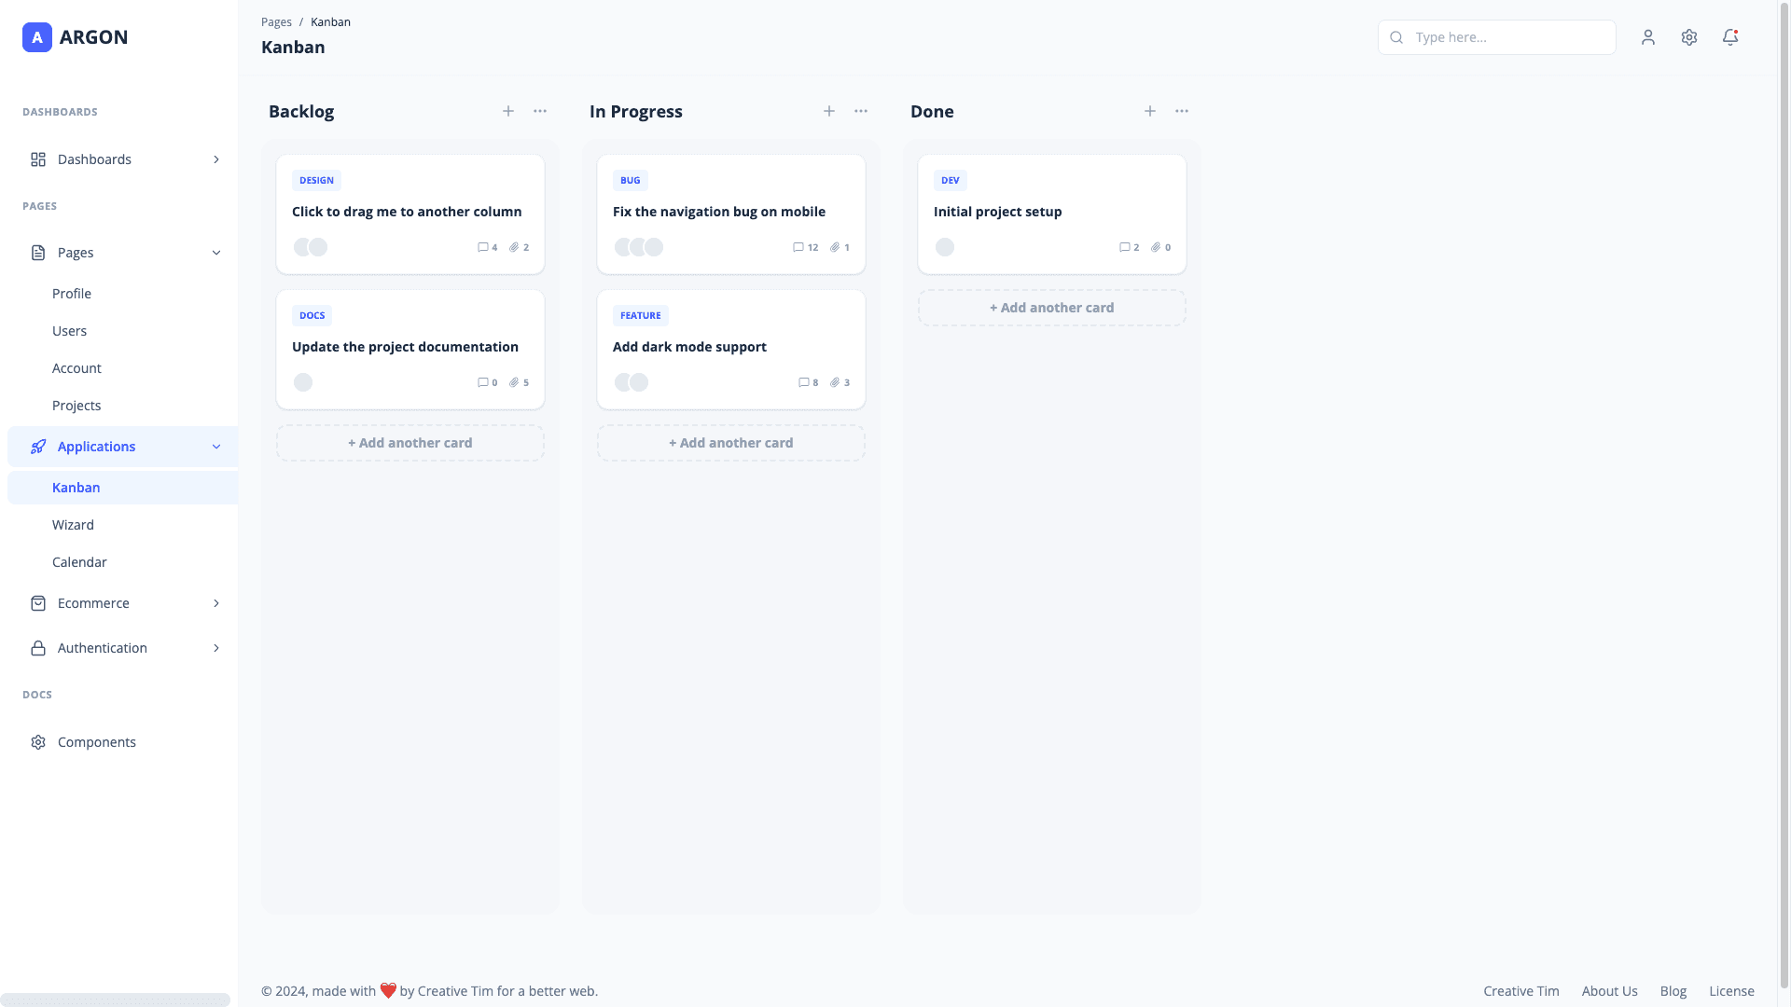Select the Pages document icon

coord(38,253)
